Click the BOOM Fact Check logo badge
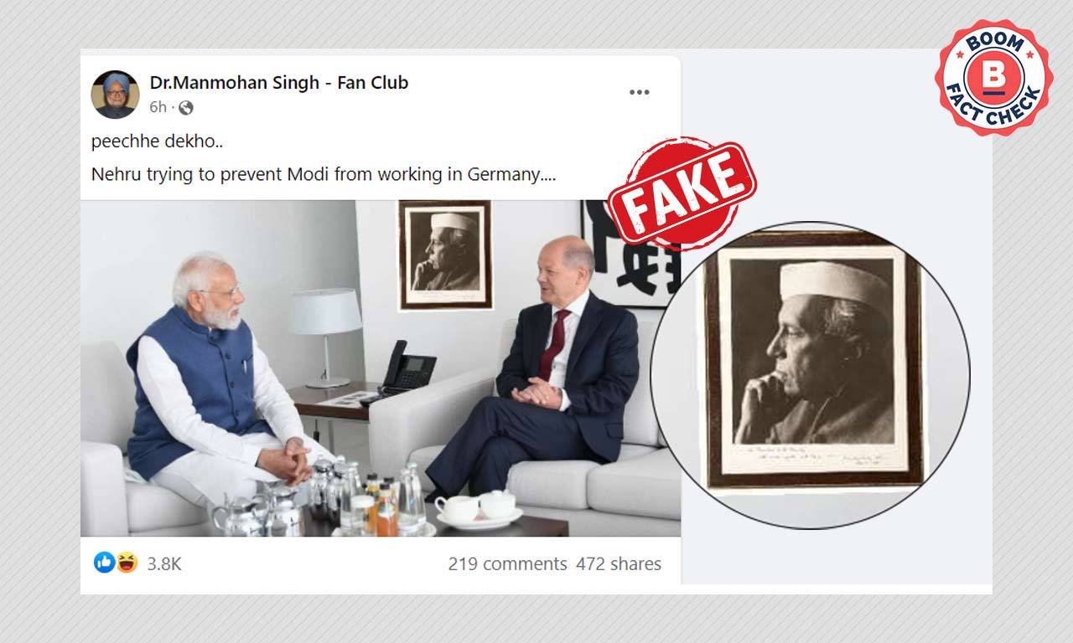Image resolution: width=1073 pixels, height=643 pixels. click(993, 78)
